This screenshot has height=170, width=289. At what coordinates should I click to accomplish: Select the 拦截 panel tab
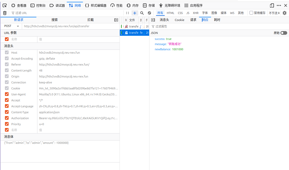point(90,20)
